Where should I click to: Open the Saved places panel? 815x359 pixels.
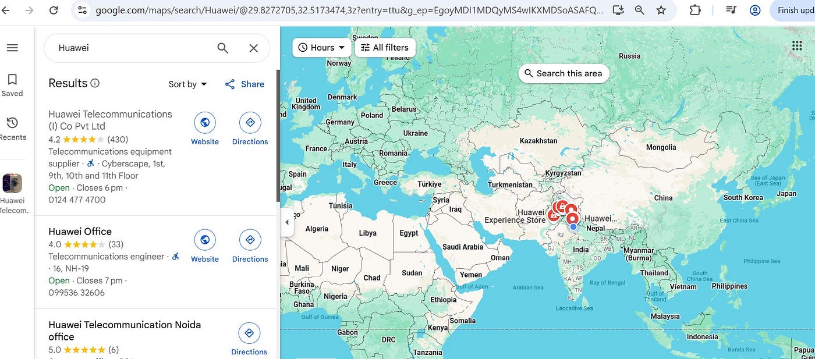12,84
